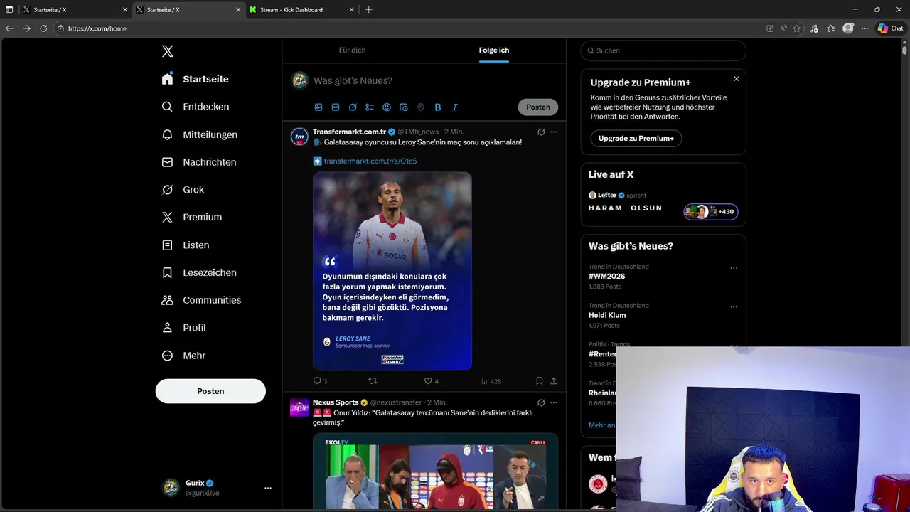Share the Transfermarkt post

(554, 381)
